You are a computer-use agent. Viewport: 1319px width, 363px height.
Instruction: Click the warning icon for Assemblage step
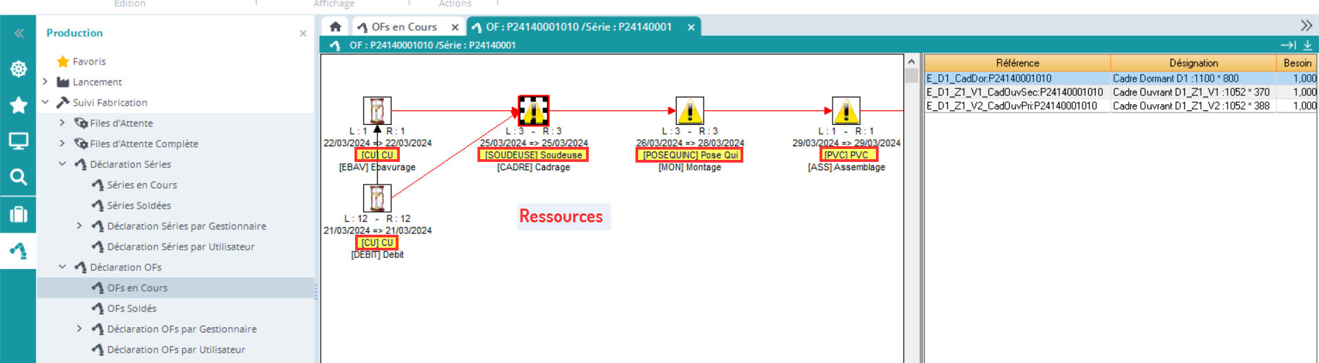click(x=846, y=110)
